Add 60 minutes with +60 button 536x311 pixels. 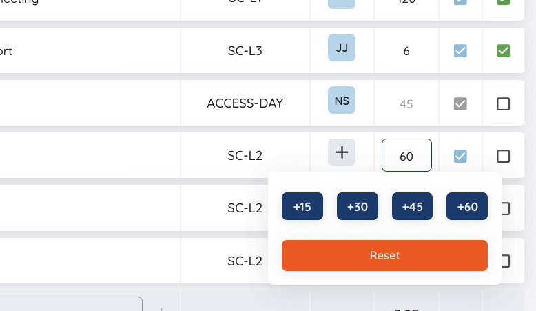click(467, 206)
